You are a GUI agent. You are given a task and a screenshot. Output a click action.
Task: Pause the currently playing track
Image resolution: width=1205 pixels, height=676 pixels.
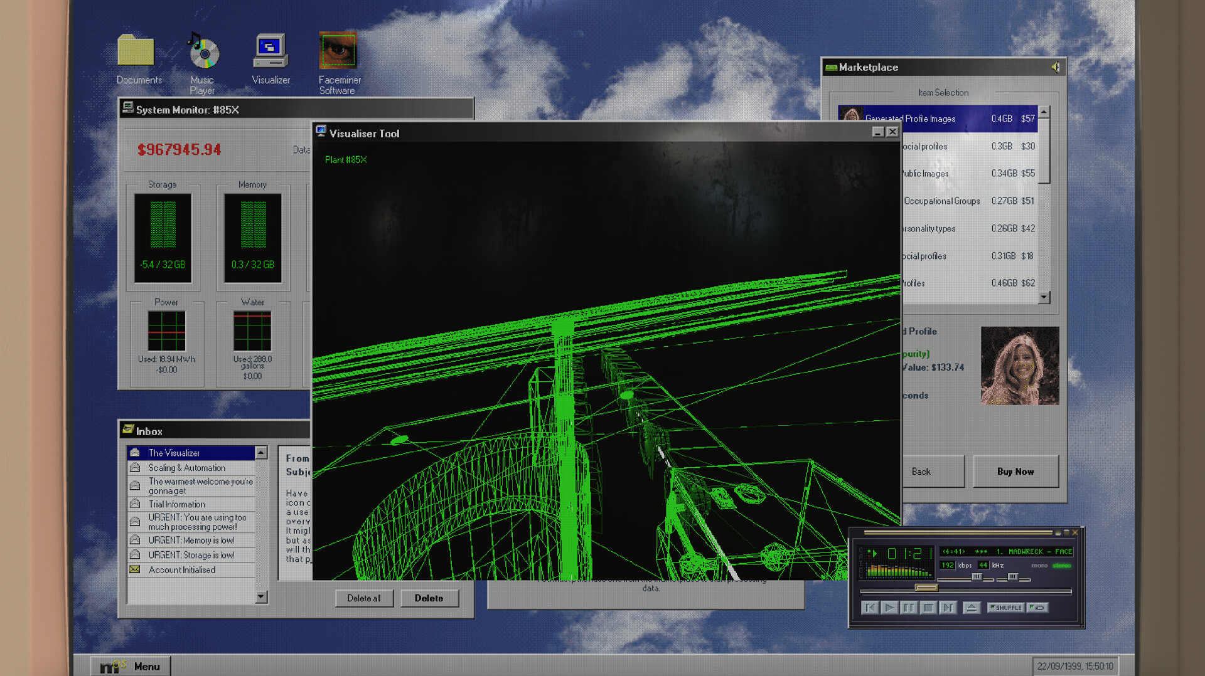coord(909,607)
